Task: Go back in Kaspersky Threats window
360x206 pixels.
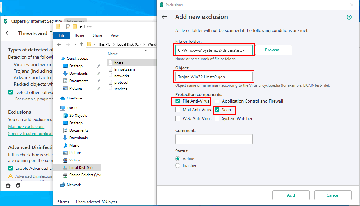Action: (x=8, y=33)
